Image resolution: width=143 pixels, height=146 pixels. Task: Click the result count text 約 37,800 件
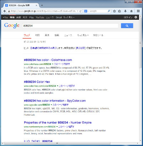click(30, 42)
